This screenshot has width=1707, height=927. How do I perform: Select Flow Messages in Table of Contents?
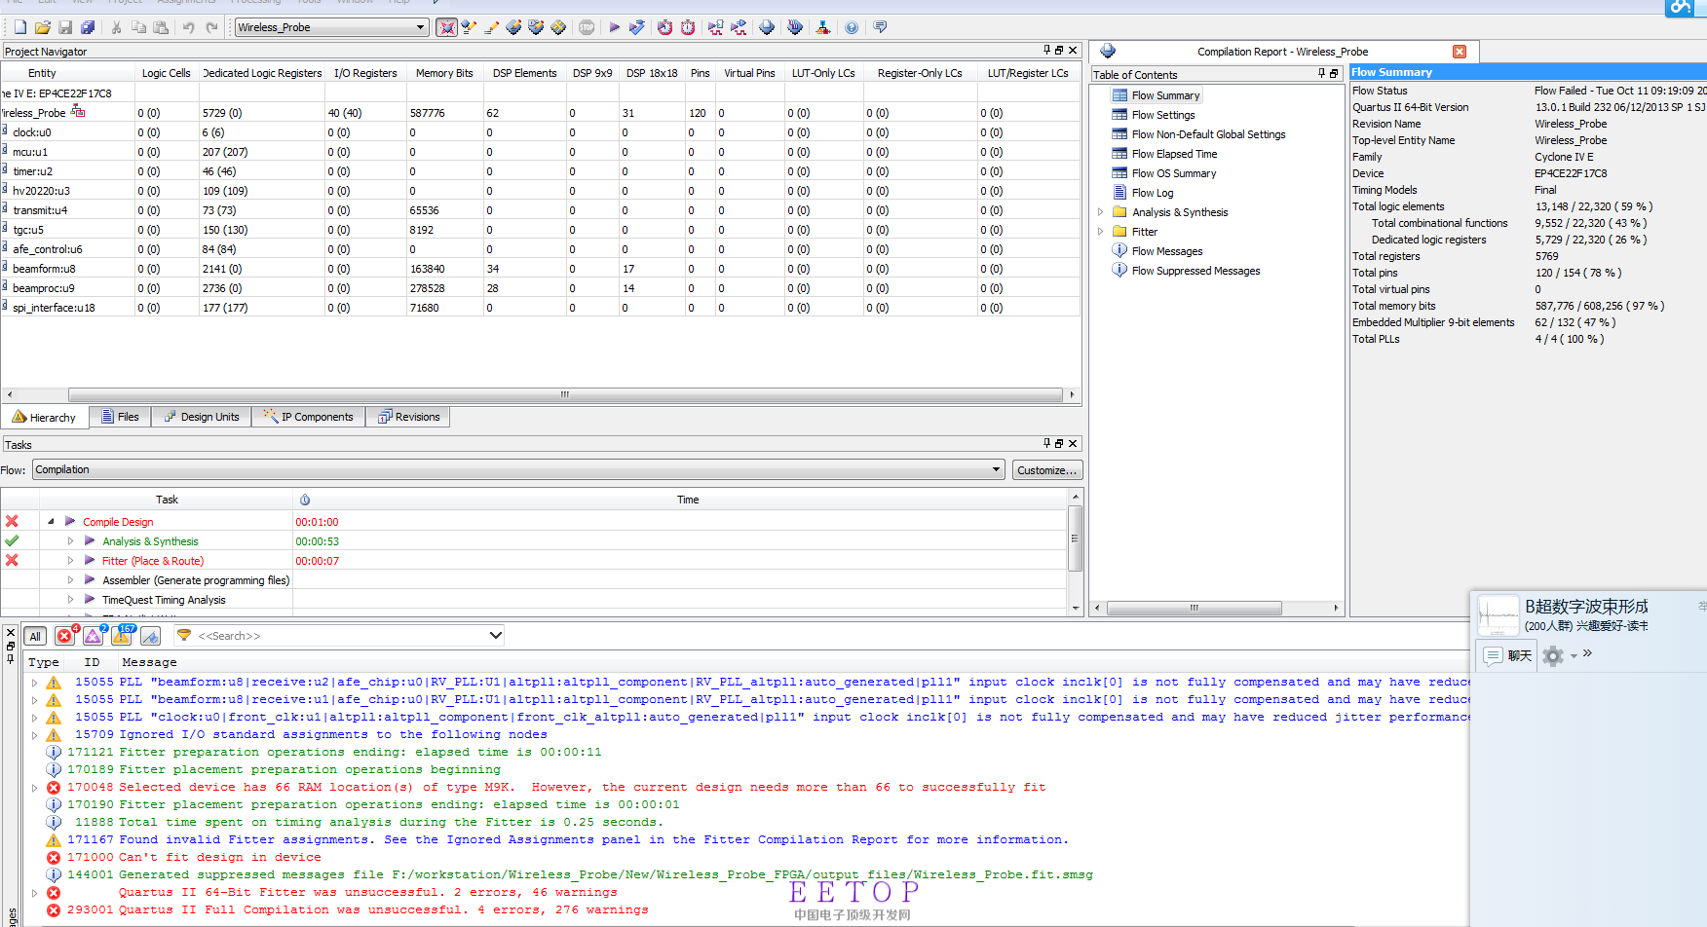point(1166,251)
